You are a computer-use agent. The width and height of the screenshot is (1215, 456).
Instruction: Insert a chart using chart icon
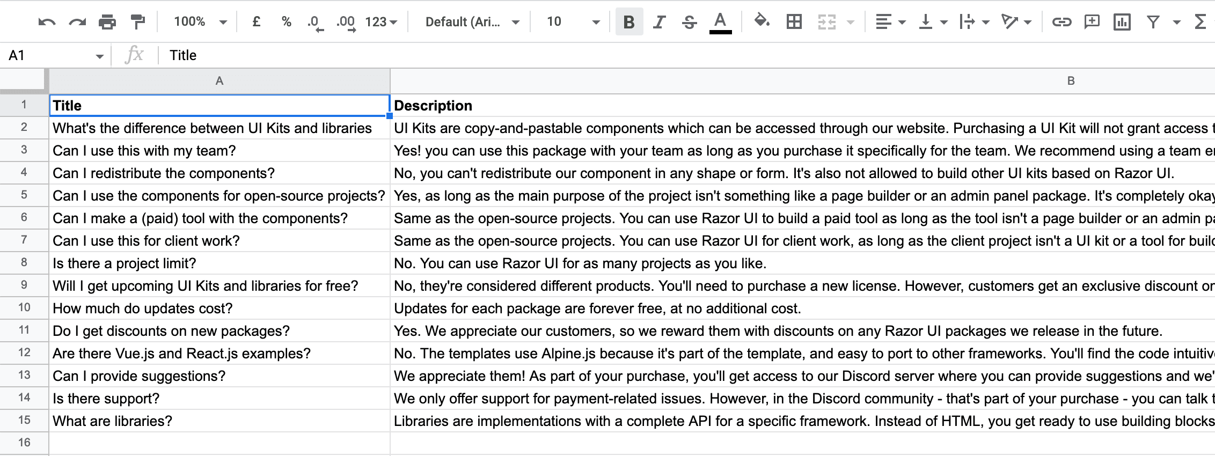pyautogui.click(x=1122, y=22)
